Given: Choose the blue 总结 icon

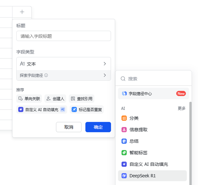Looking at the screenshot, I should coord(124,141).
